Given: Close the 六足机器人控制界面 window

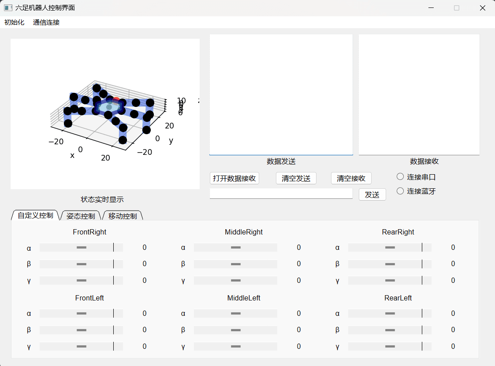Looking at the screenshot, I should [482, 8].
